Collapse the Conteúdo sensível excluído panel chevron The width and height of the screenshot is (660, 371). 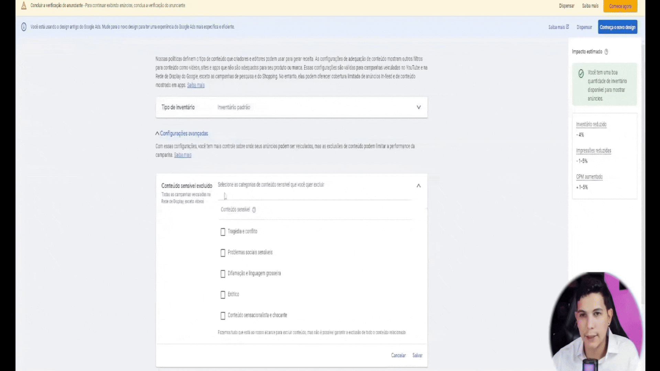point(418,186)
